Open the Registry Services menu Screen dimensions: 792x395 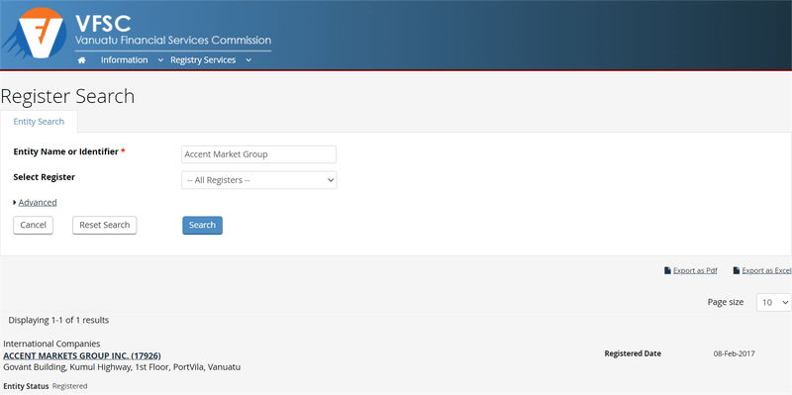pos(203,60)
